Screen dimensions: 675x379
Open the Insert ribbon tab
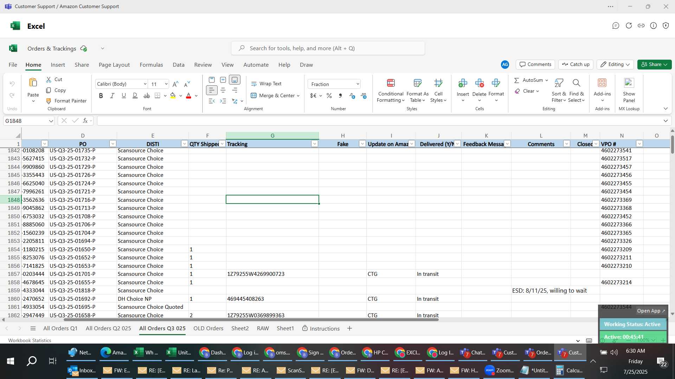(58, 65)
